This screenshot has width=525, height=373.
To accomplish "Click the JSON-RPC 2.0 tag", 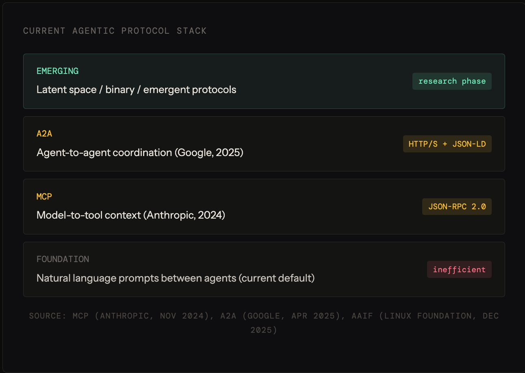I will (x=457, y=206).
